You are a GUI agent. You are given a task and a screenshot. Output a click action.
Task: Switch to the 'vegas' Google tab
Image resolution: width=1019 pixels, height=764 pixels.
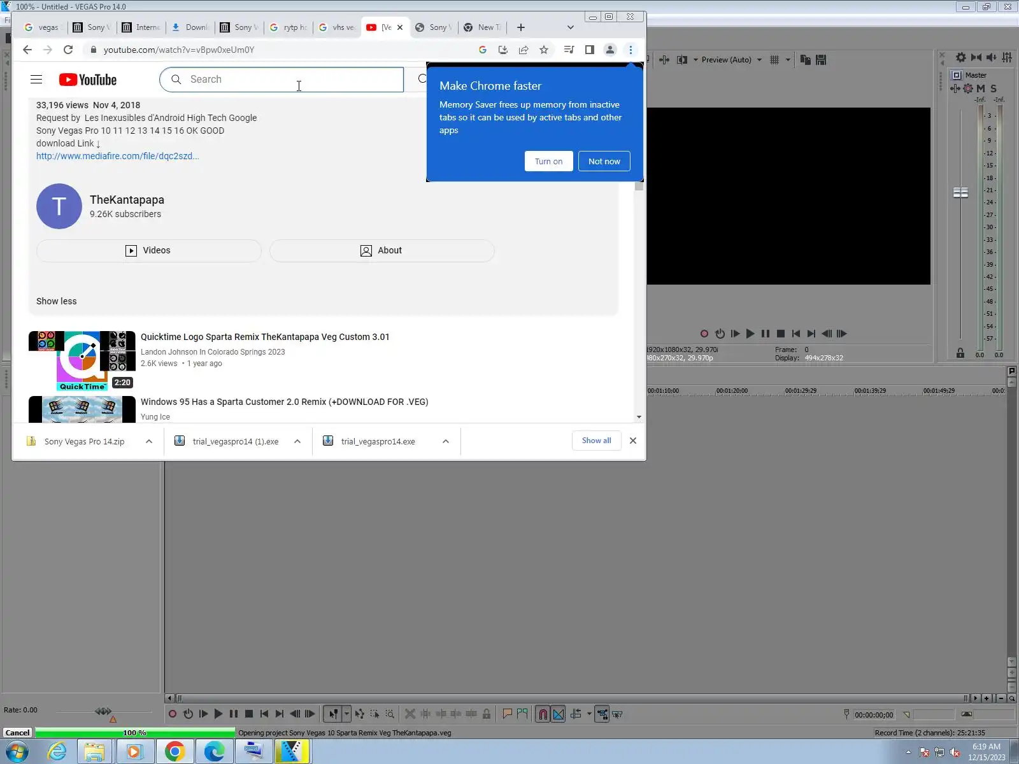point(43,27)
